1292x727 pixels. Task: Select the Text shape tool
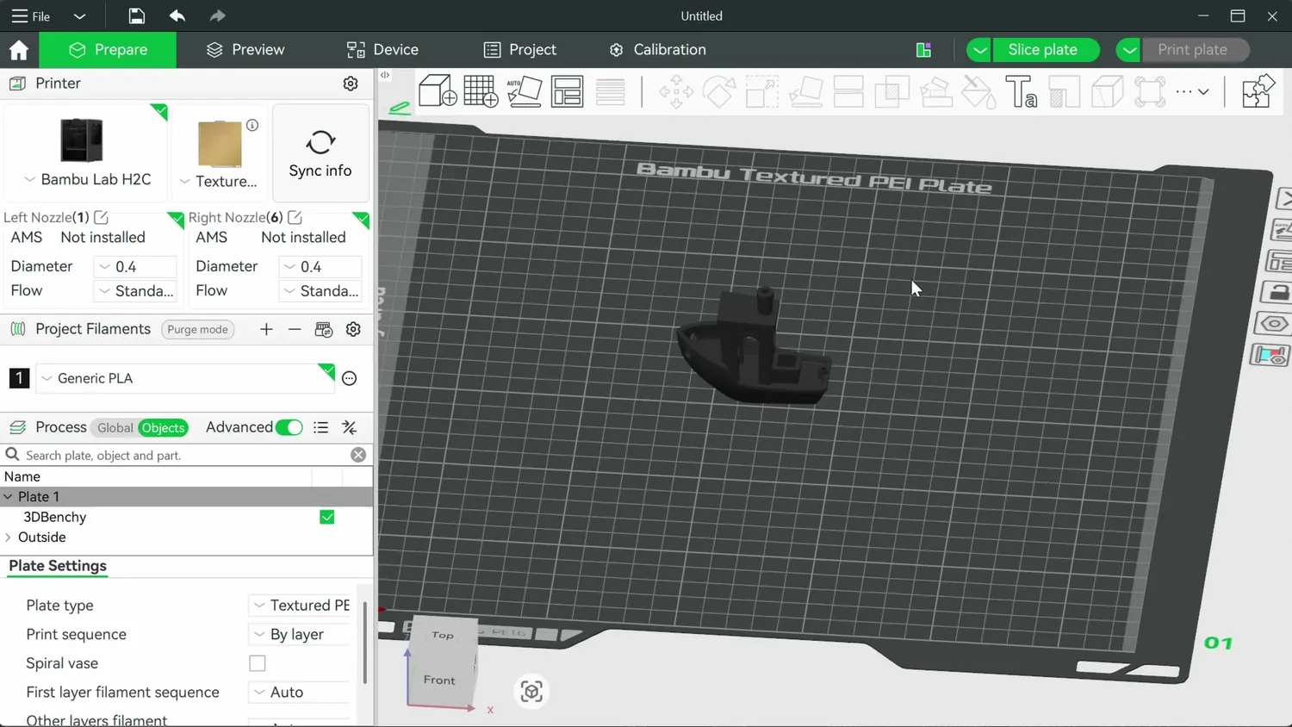click(x=1022, y=91)
